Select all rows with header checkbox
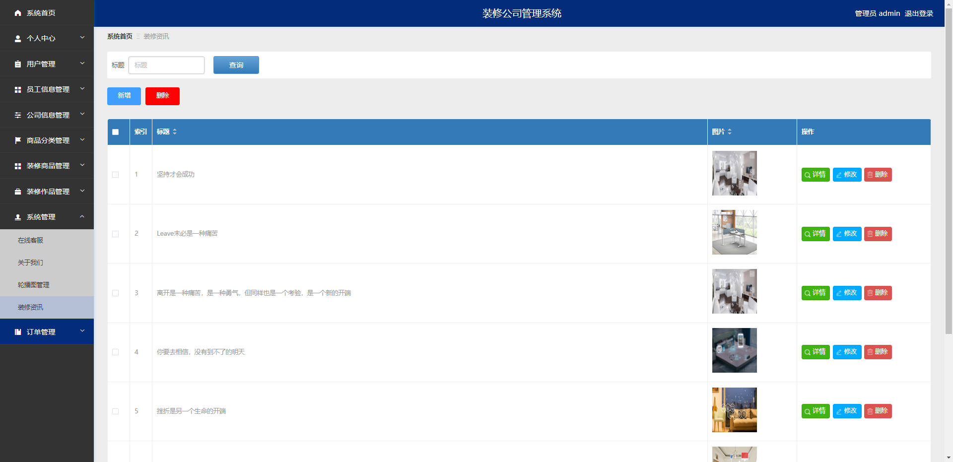 pyautogui.click(x=116, y=132)
